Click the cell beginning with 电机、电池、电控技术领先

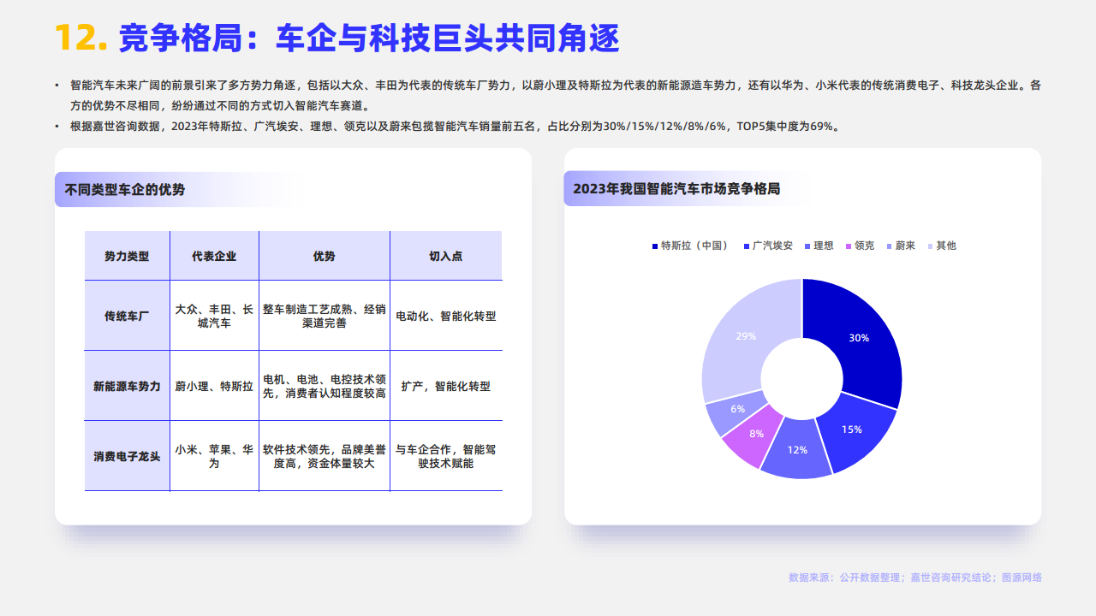(325, 386)
